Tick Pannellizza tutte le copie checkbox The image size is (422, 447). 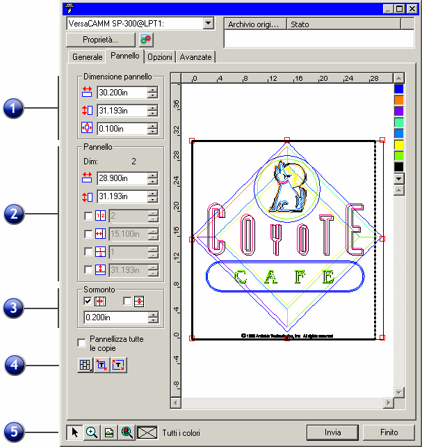tap(81, 343)
